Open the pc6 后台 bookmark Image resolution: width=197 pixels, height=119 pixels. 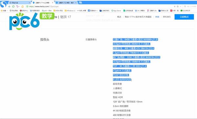pos(47,11)
